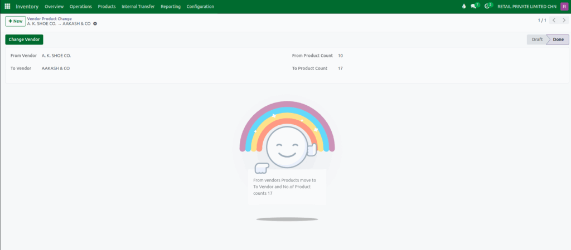571x250 pixels.
Task: Open the activities clock icon with 2 badge
Action: point(488,6)
